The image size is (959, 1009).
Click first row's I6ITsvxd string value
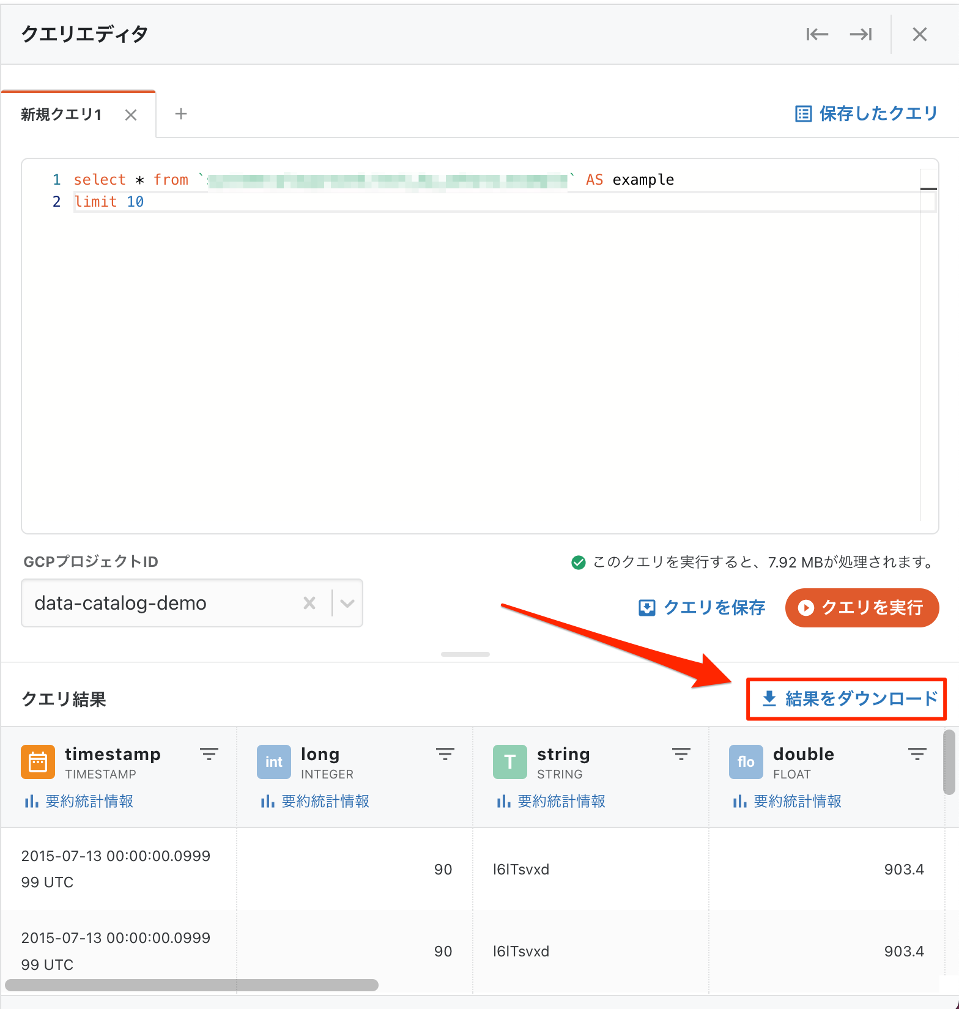(521, 870)
